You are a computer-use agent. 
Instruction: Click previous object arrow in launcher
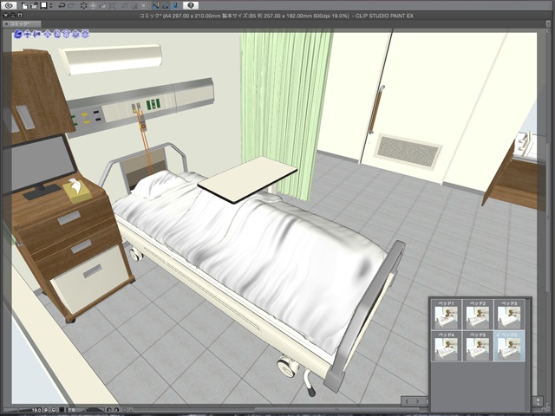click(407, 401)
